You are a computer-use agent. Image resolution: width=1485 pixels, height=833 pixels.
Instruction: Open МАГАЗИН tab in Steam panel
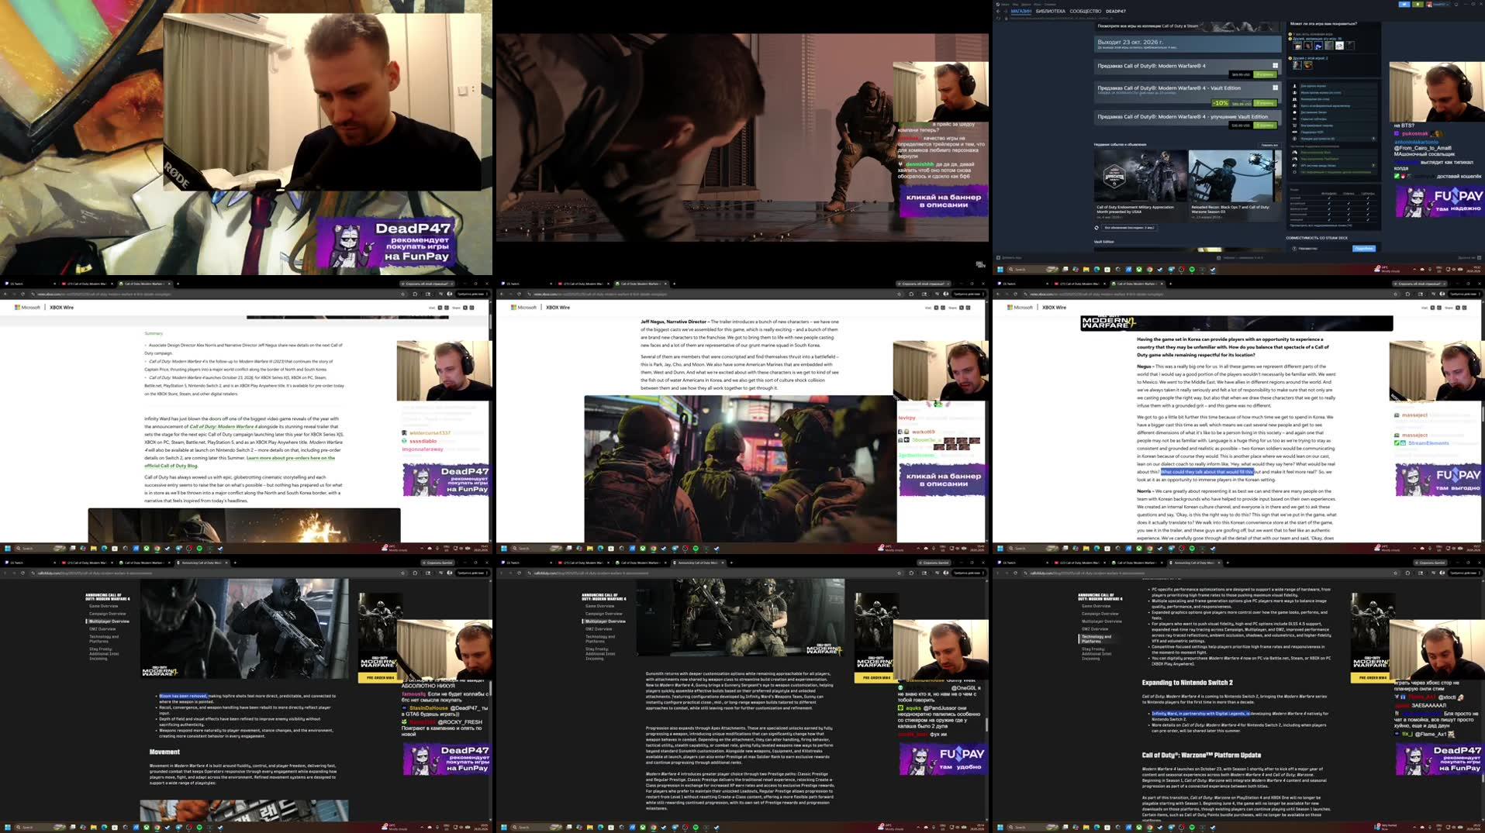coord(1021,12)
